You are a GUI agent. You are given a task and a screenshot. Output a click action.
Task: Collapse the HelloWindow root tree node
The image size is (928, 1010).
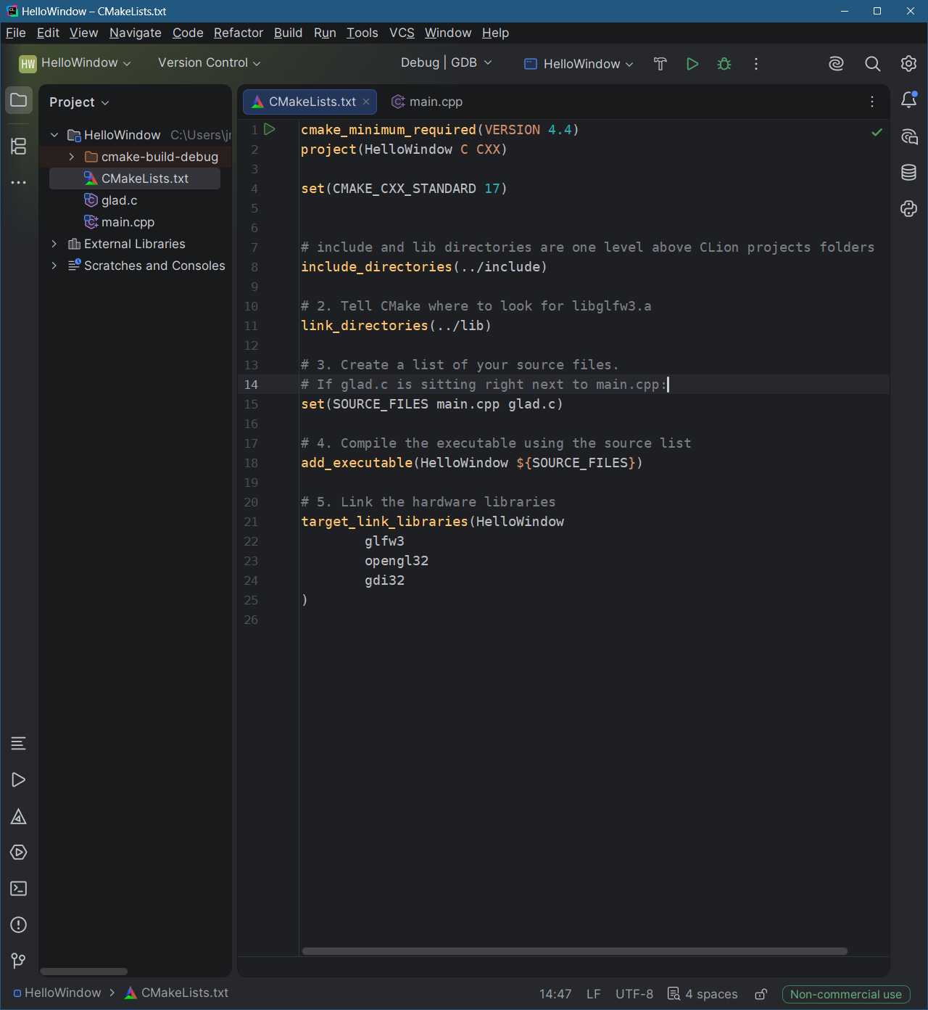tap(54, 135)
